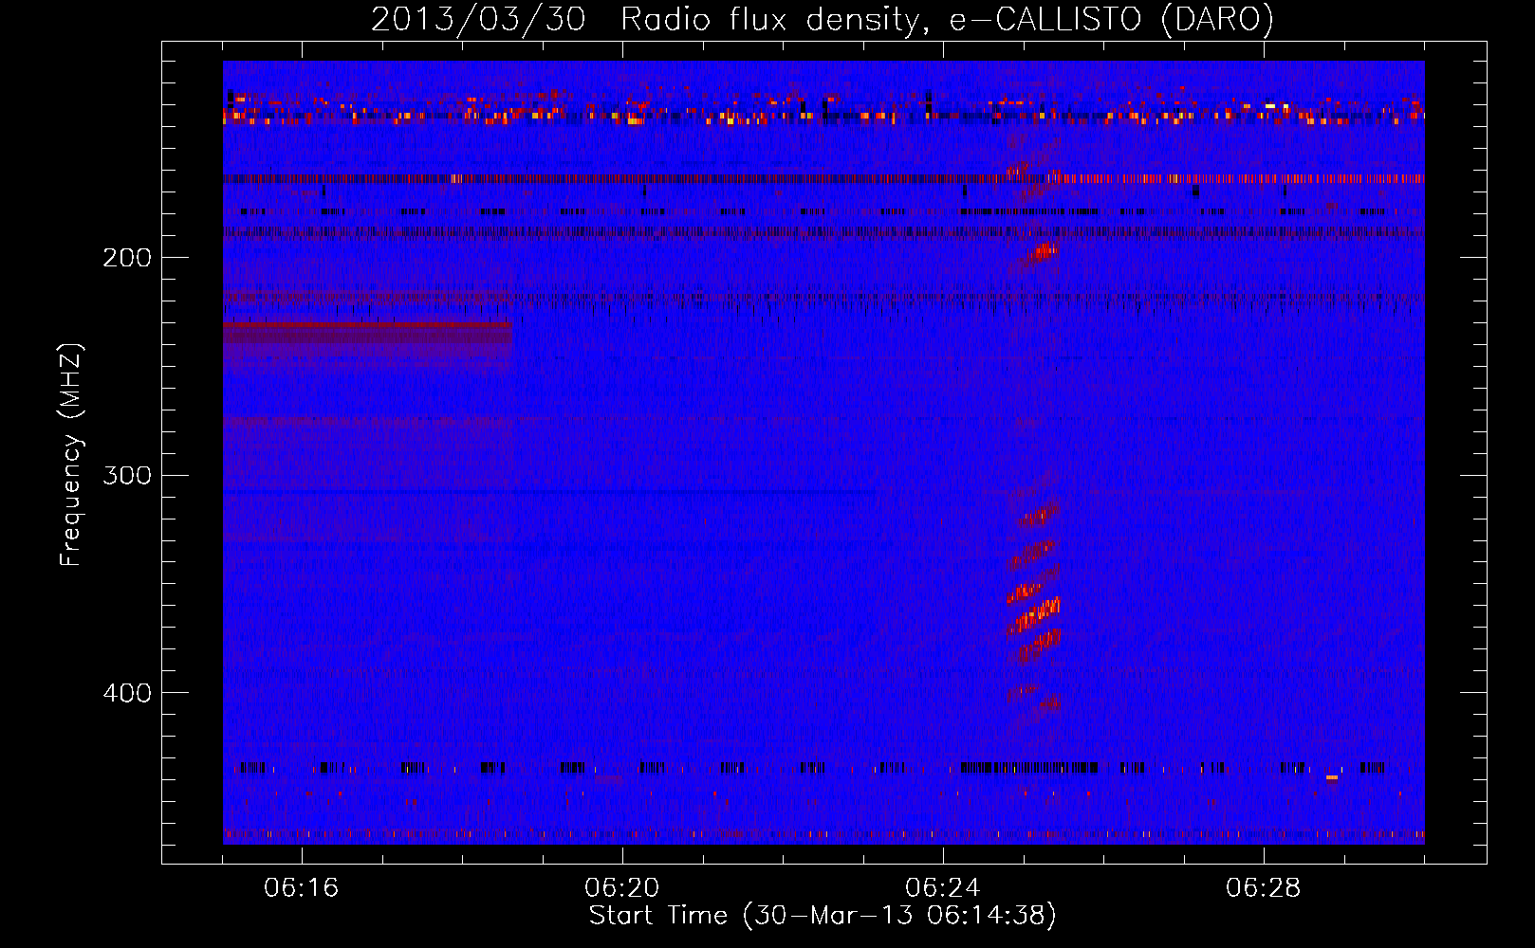Viewport: 1535px width, 948px height.
Task: Click the 06:24 time tick label
Action: 943,888
